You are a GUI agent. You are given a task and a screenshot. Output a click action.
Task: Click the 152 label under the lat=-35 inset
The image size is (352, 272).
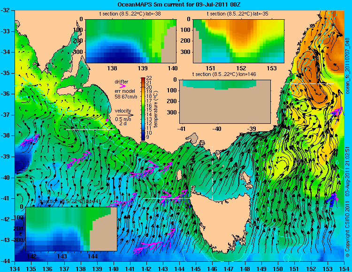(x=241, y=68)
